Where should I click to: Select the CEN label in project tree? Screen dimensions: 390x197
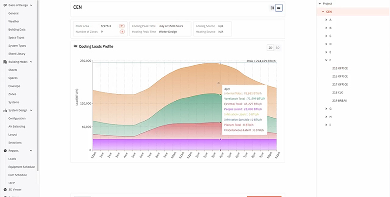coord(329,12)
